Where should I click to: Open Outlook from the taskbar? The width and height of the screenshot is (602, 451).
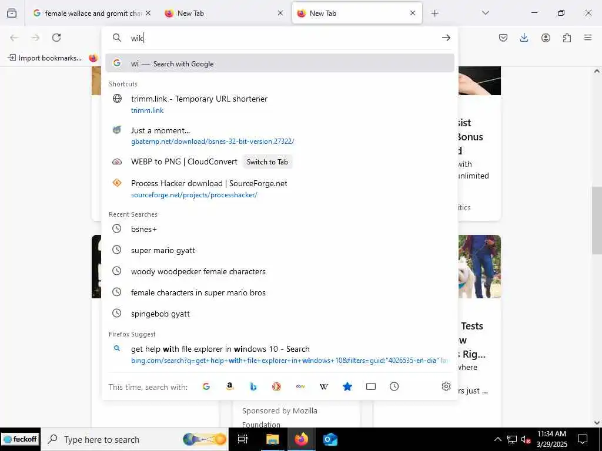(330, 439)
